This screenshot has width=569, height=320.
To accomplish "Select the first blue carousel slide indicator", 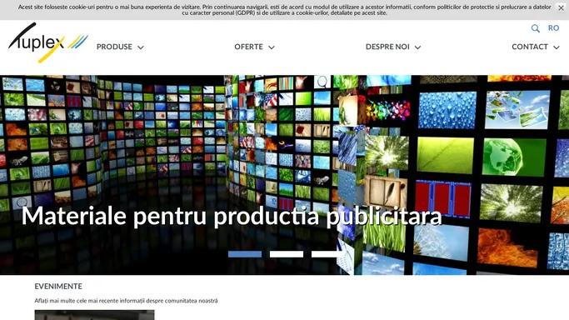I will click(245, 254).
